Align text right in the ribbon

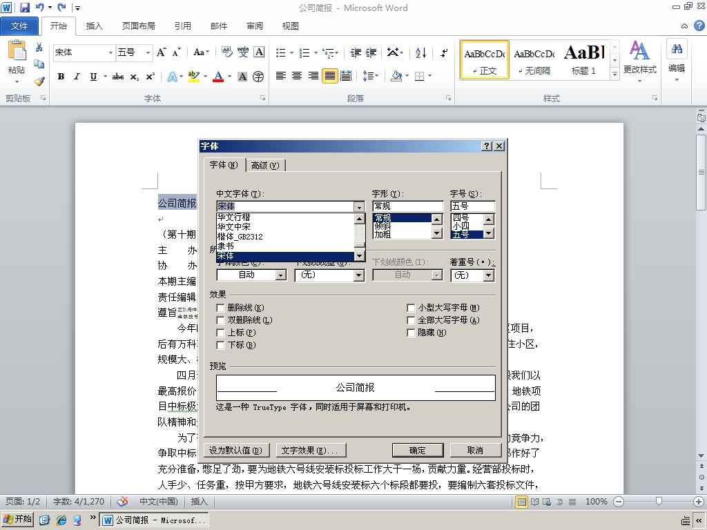point(313,76)
